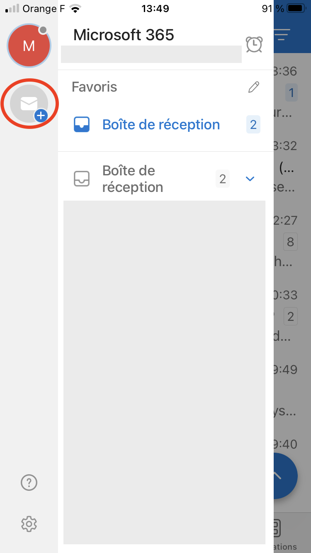Select the blue Boîte de réception favorite

coord(161,124)
